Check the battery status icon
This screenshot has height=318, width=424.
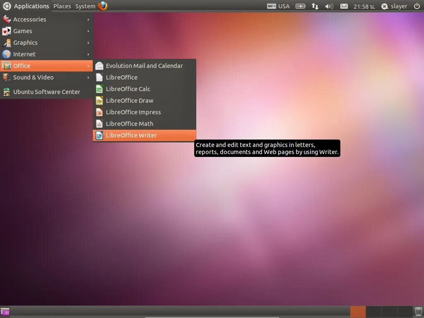point(301,6)
